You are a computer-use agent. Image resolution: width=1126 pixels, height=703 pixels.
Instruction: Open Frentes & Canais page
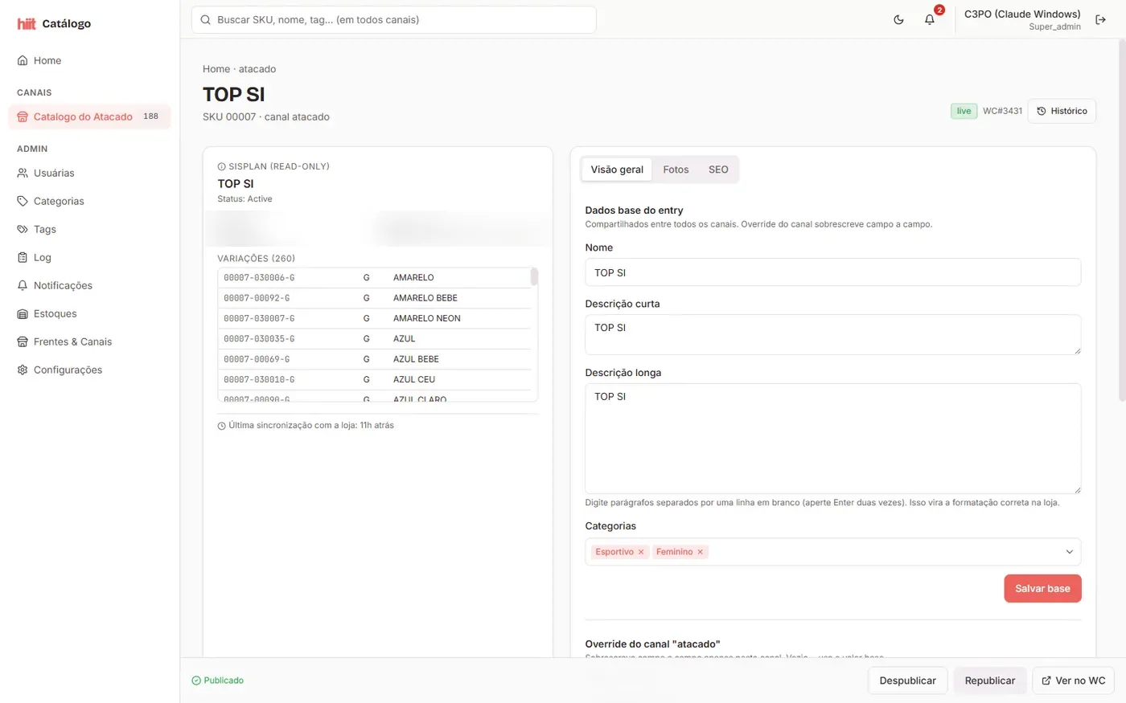click(x=89, y=341)
